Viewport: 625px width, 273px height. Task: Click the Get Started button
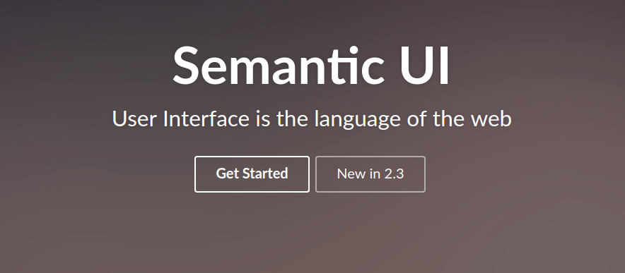(252, 174)
